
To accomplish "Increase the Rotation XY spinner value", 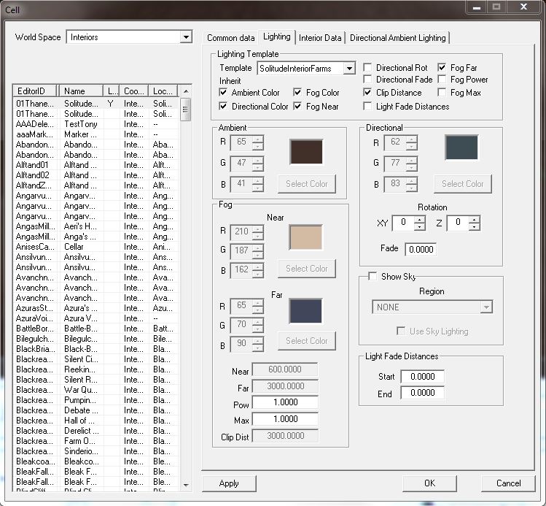I will [419, 219].
